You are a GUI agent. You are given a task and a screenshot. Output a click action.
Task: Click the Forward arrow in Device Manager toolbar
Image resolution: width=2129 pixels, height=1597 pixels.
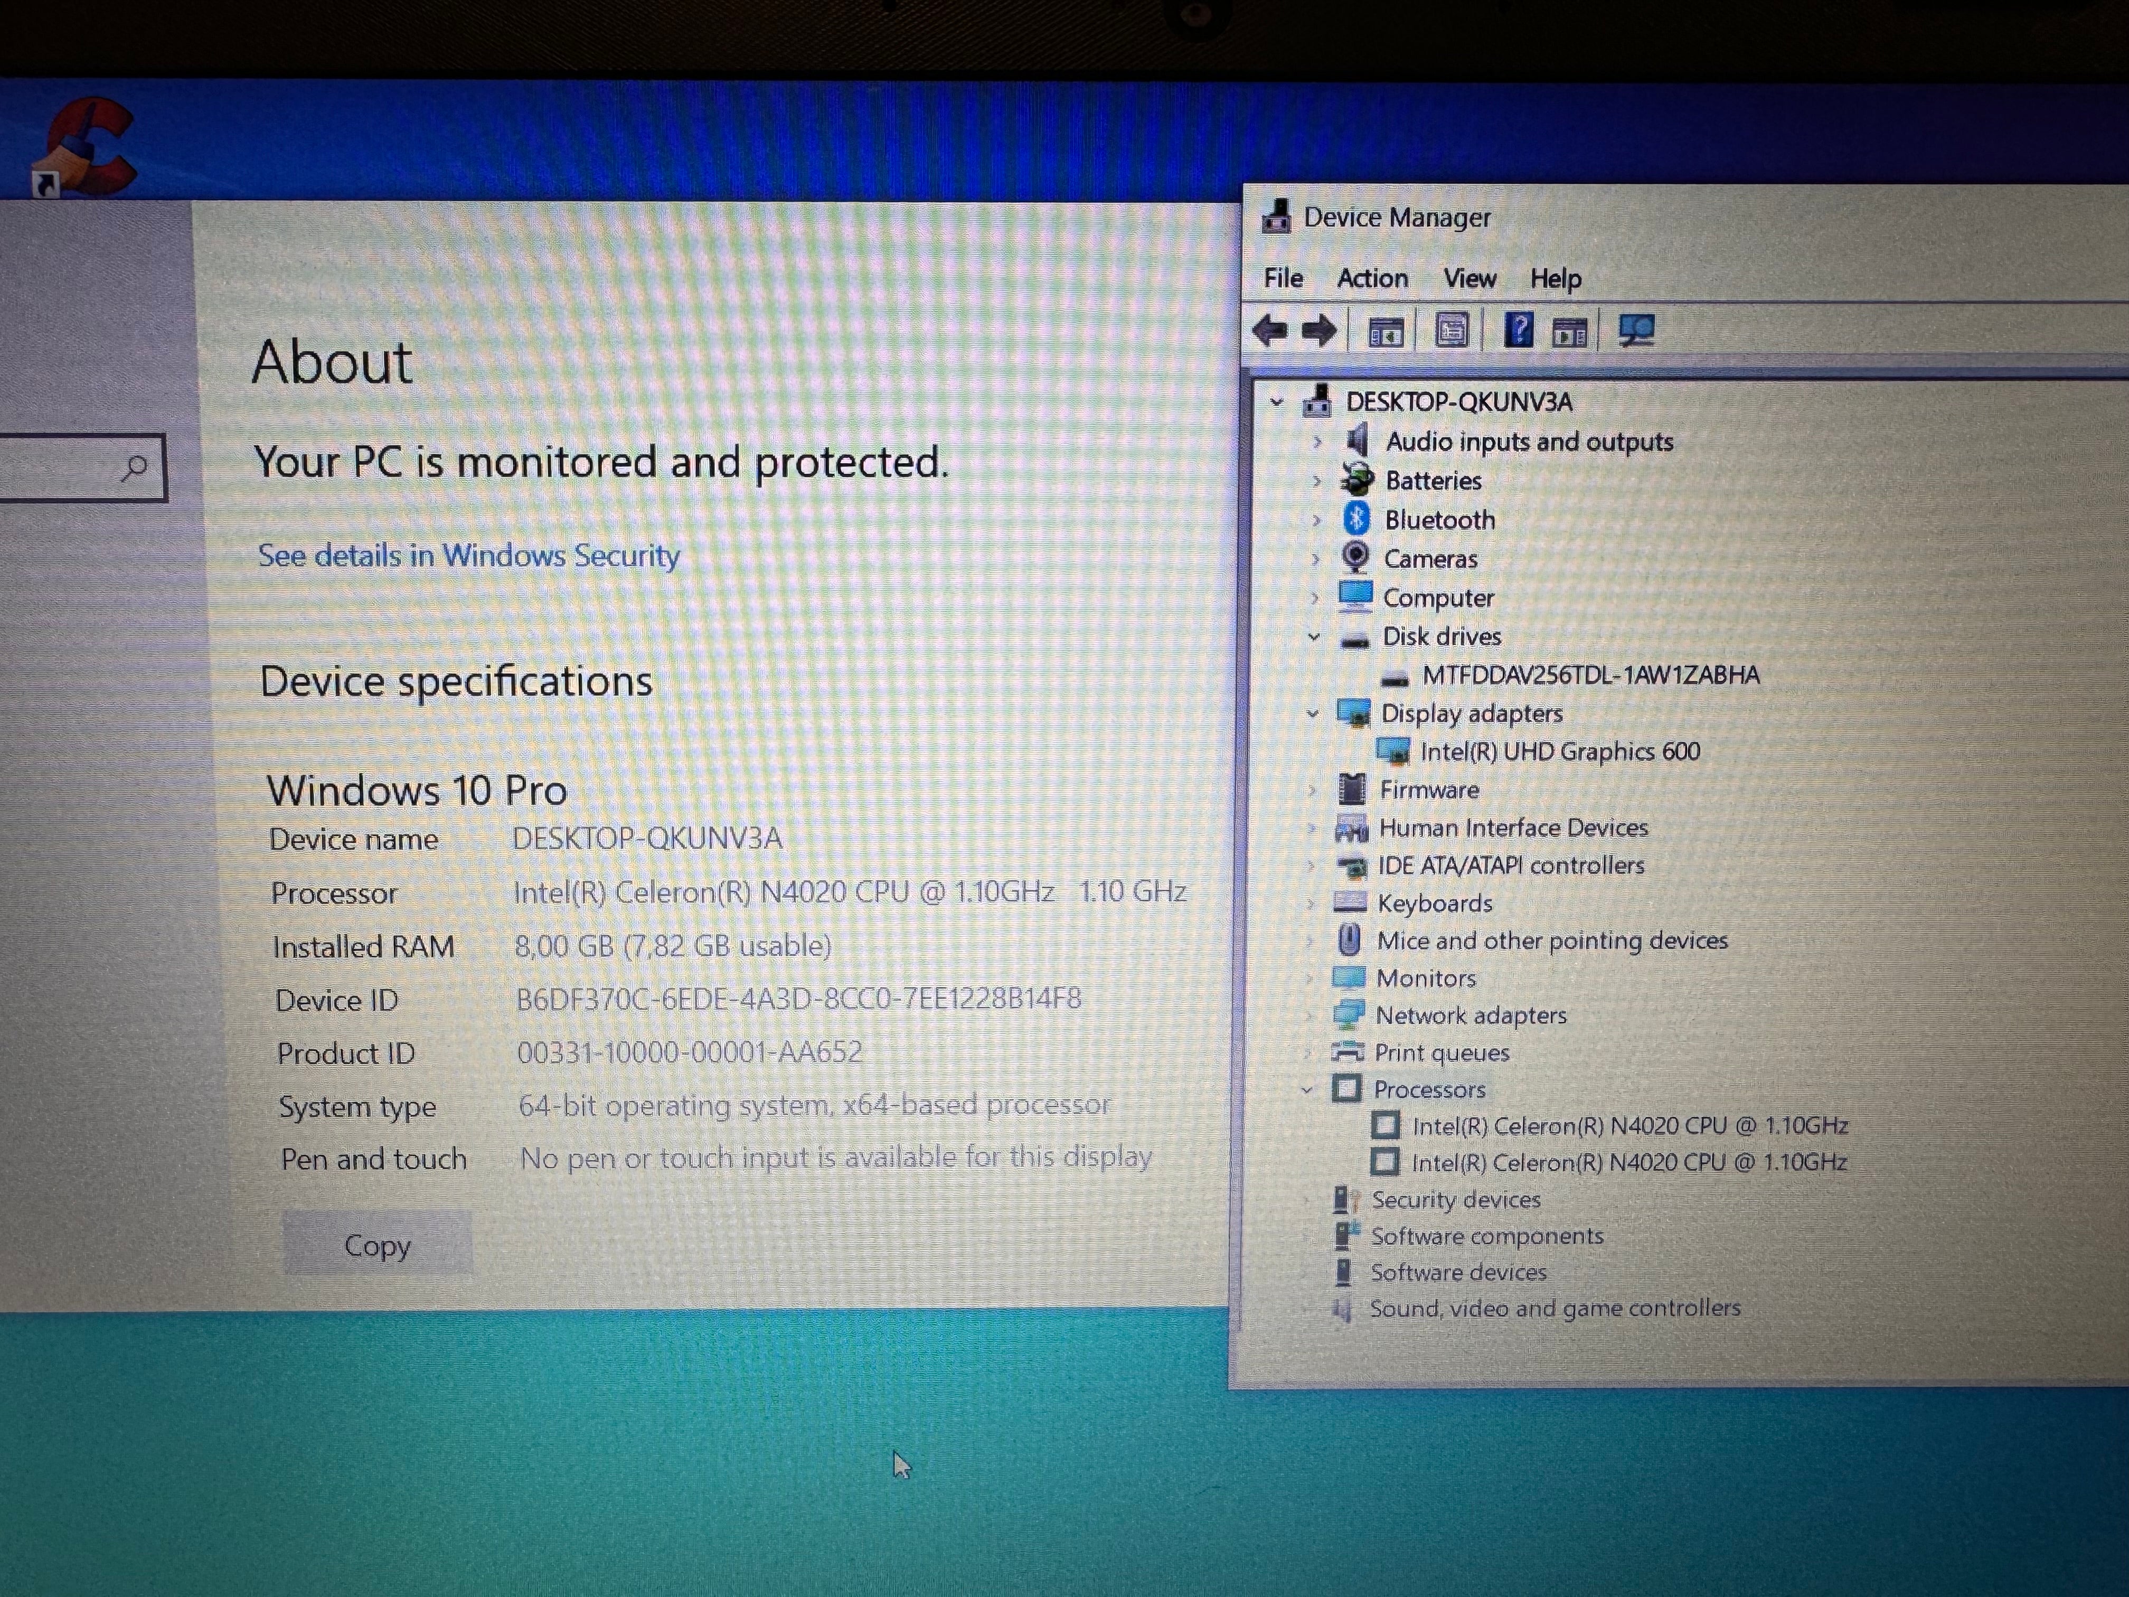1318,331
